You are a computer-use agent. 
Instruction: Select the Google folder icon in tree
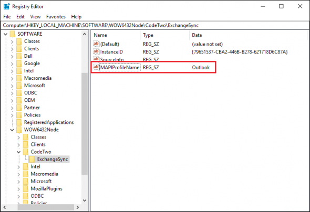coord(19,63)
